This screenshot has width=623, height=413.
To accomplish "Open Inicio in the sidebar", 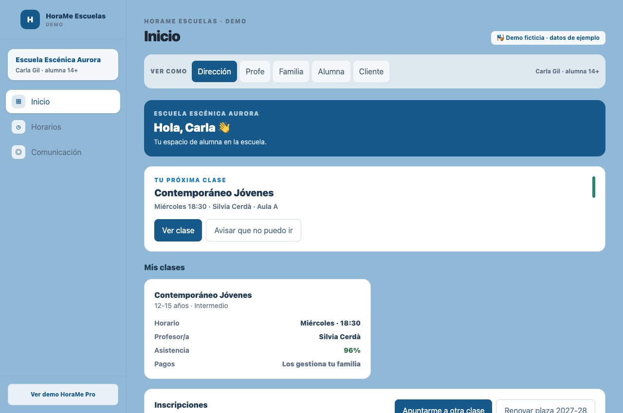I will (63, 102).
